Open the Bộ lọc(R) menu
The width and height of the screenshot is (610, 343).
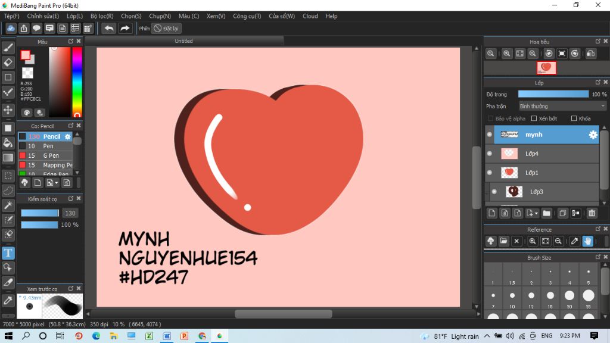click(102, 16)
